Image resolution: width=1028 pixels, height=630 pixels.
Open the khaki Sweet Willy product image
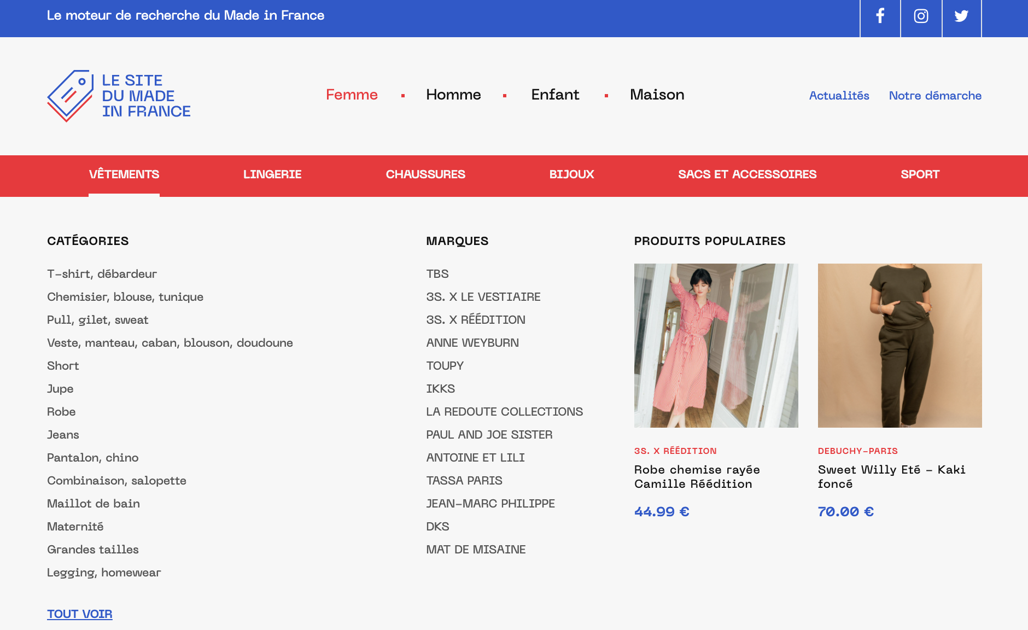[899, 346]
